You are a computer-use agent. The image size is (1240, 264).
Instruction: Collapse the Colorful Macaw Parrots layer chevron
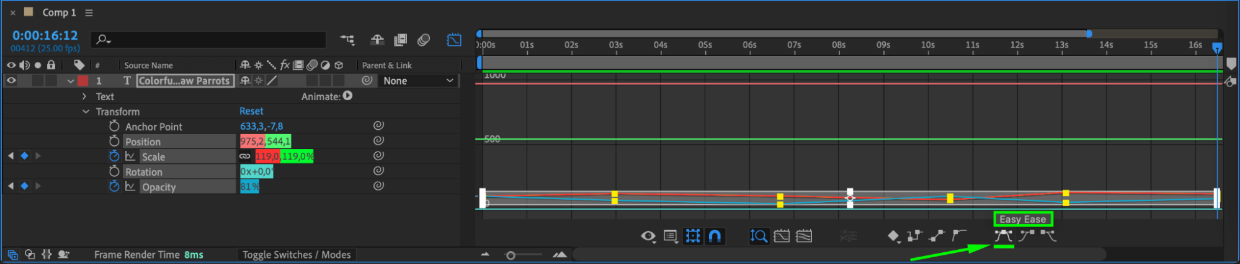[x=71, y=81]
